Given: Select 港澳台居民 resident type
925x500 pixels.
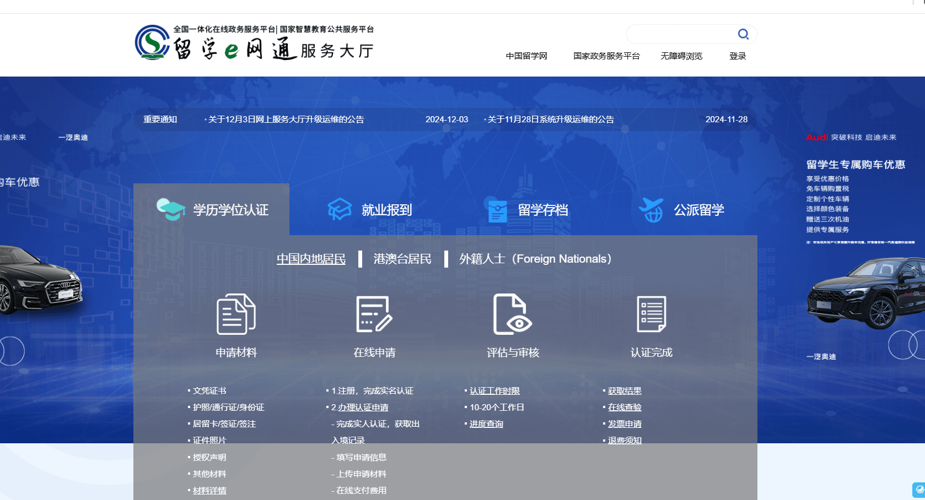Looking at the screenshot, I should [402, 259].
